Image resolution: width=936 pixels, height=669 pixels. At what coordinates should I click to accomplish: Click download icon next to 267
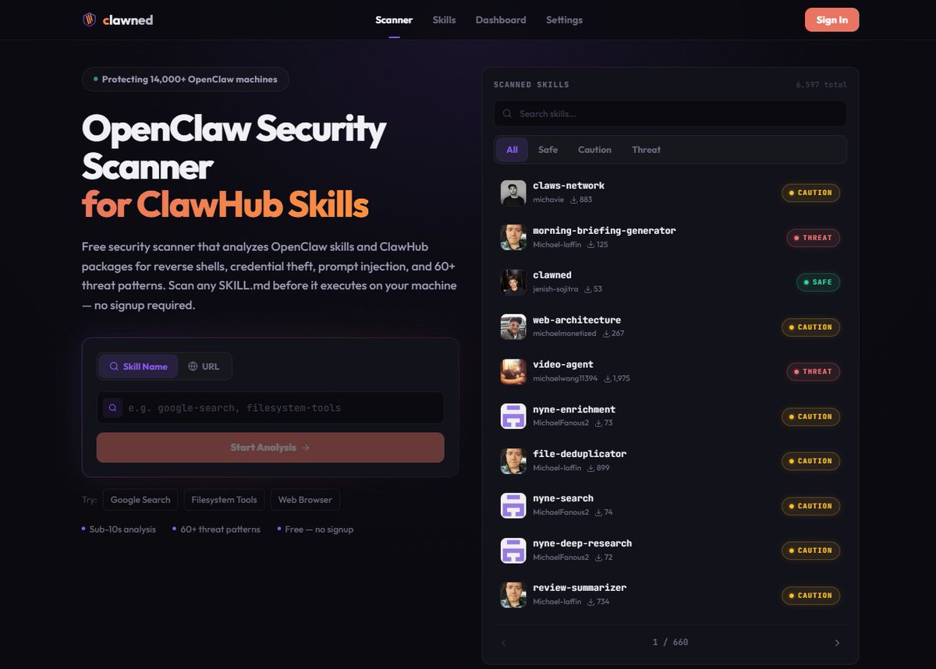click(x=605, y=334)
